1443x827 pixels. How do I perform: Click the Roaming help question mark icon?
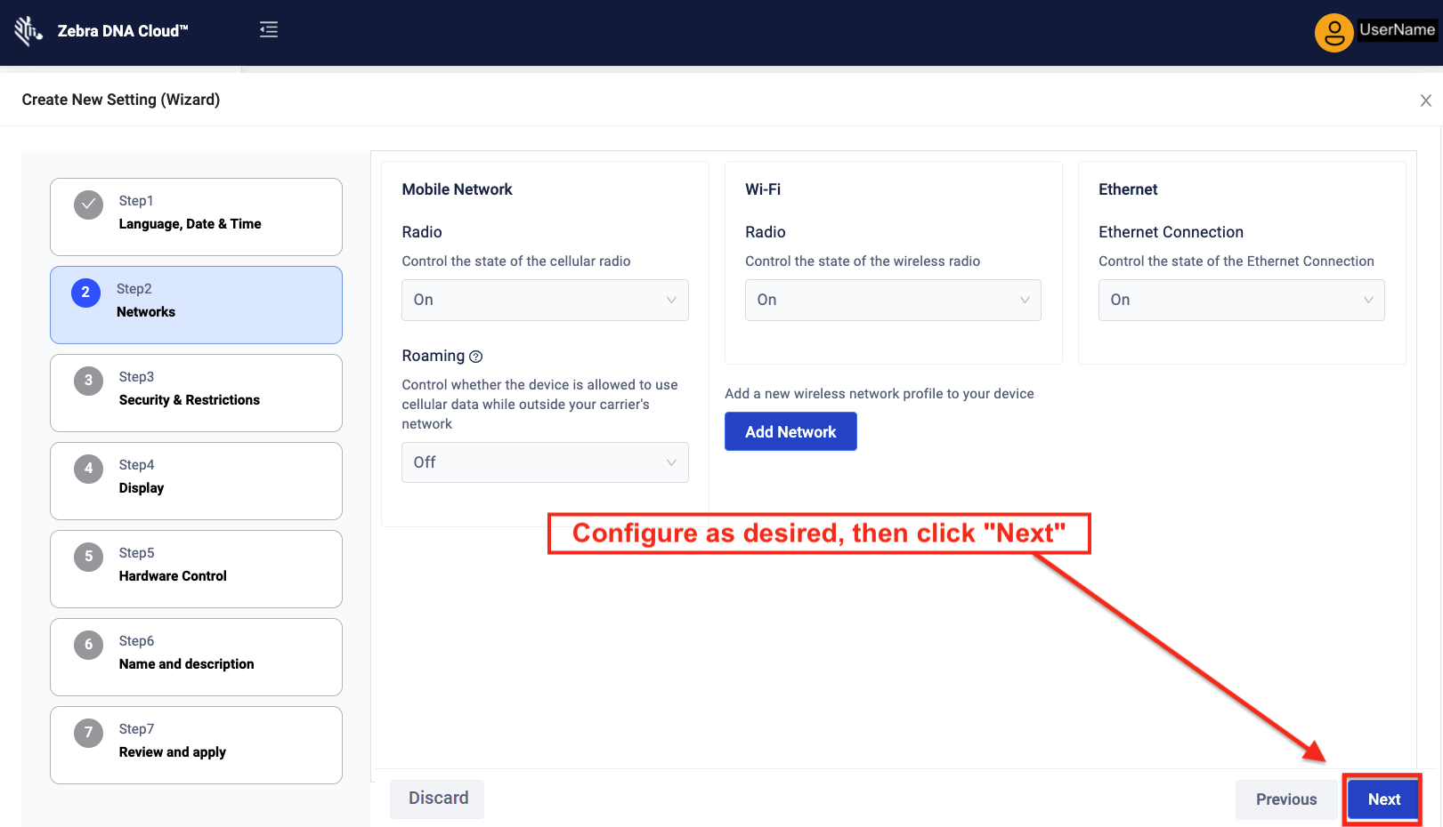pos(476,357)
